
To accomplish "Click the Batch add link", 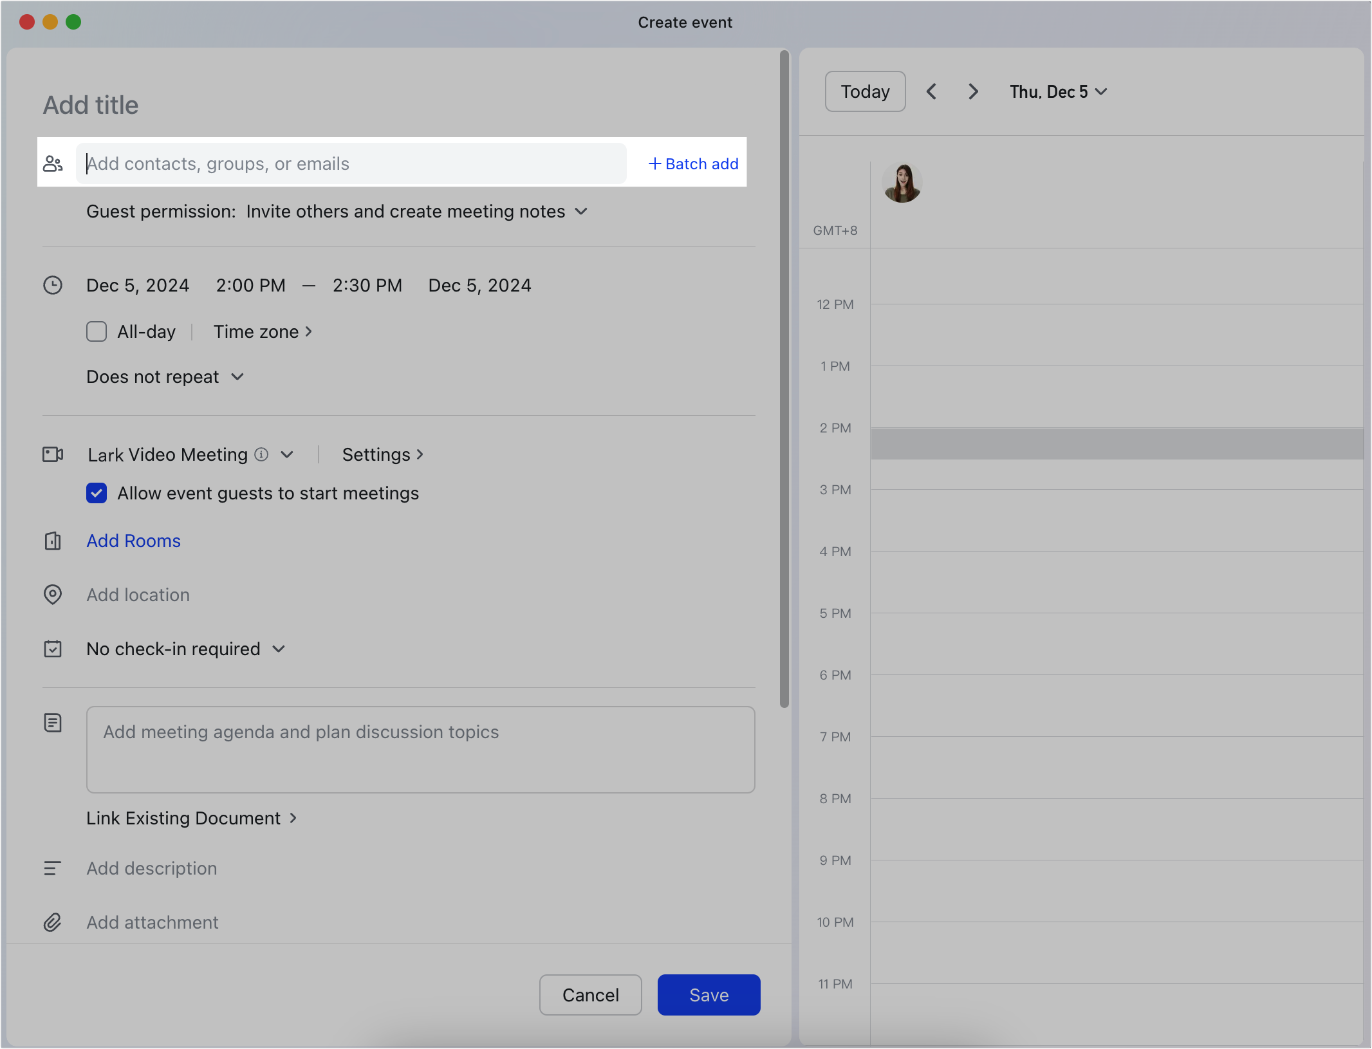I will (692, 163).
